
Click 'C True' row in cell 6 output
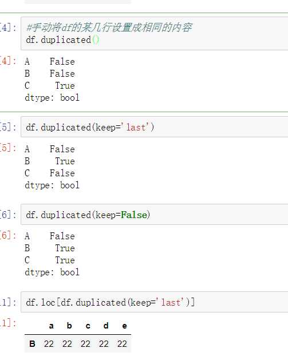point(50,260)
